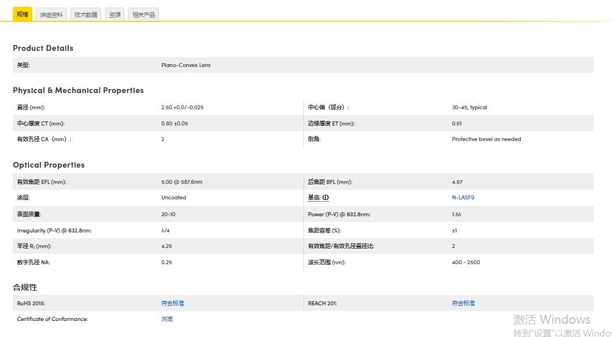The width and height of the screenshot is (612, 337).
Task: Click the Product Details heading
Action: (43, 48)
